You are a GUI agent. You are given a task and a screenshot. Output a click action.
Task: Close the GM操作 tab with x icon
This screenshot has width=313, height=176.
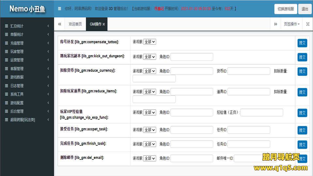(104, 24)
